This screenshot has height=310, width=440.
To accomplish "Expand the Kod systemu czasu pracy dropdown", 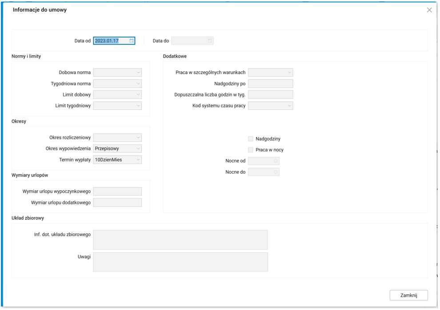I will tap(289, 106).
